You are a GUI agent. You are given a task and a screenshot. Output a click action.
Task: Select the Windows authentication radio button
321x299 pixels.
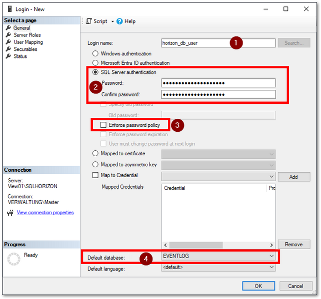tap(95, 53)
